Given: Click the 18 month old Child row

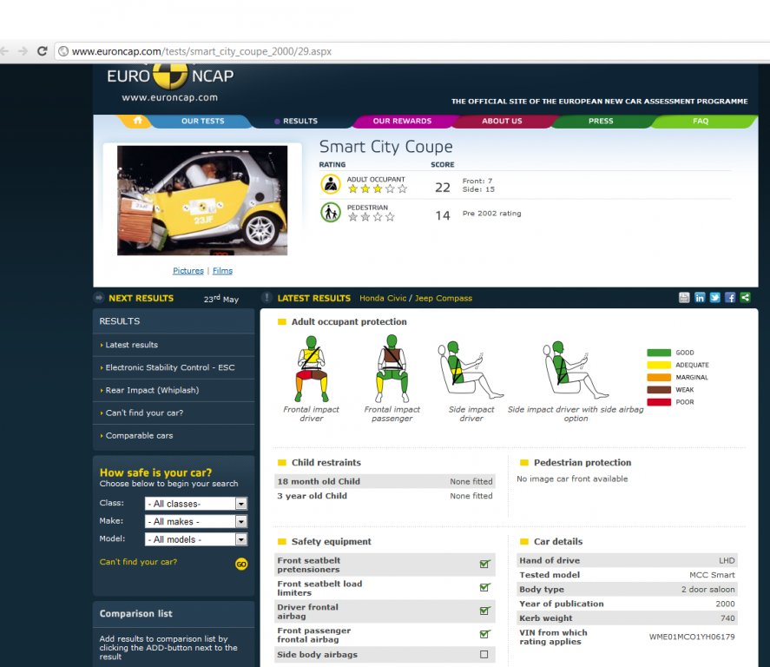Looking at the screenshot, I should tap(385, 481).
